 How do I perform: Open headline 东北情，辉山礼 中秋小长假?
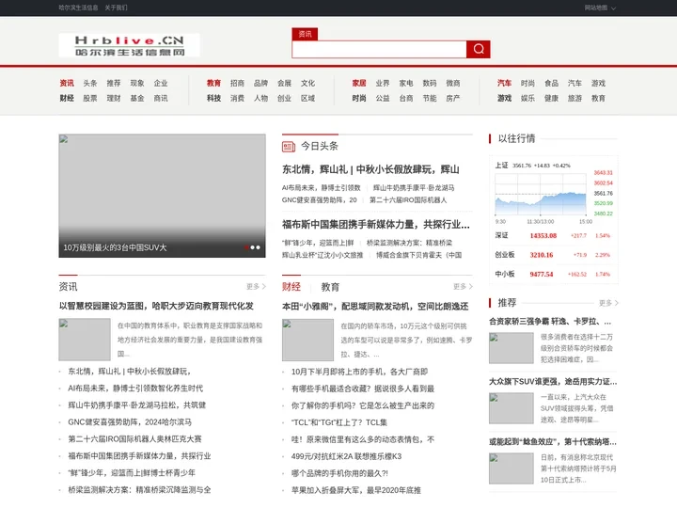[370, 169]
